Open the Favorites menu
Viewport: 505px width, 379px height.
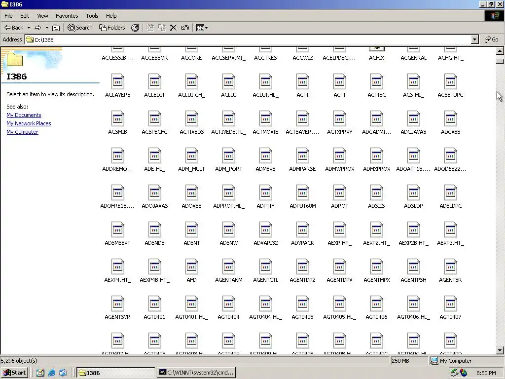[x=67, y=16]
